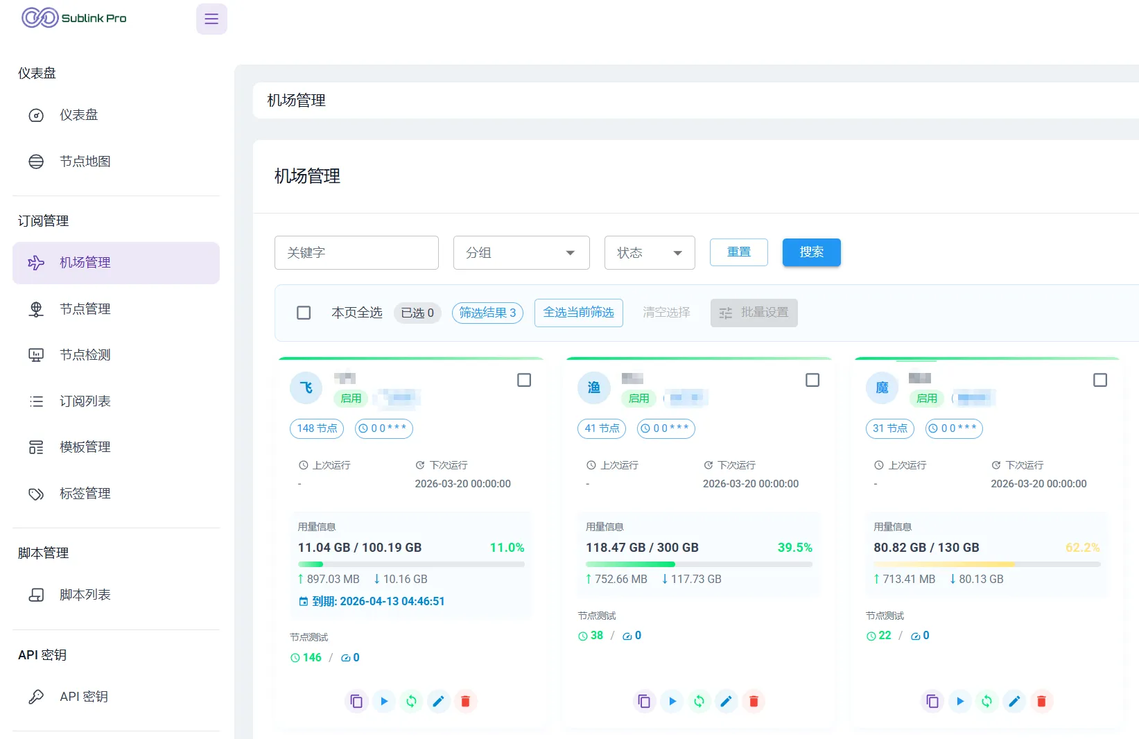1139x739 pixels.
Task: Click copy icon on the 148-node airport card
Action: 356,702
